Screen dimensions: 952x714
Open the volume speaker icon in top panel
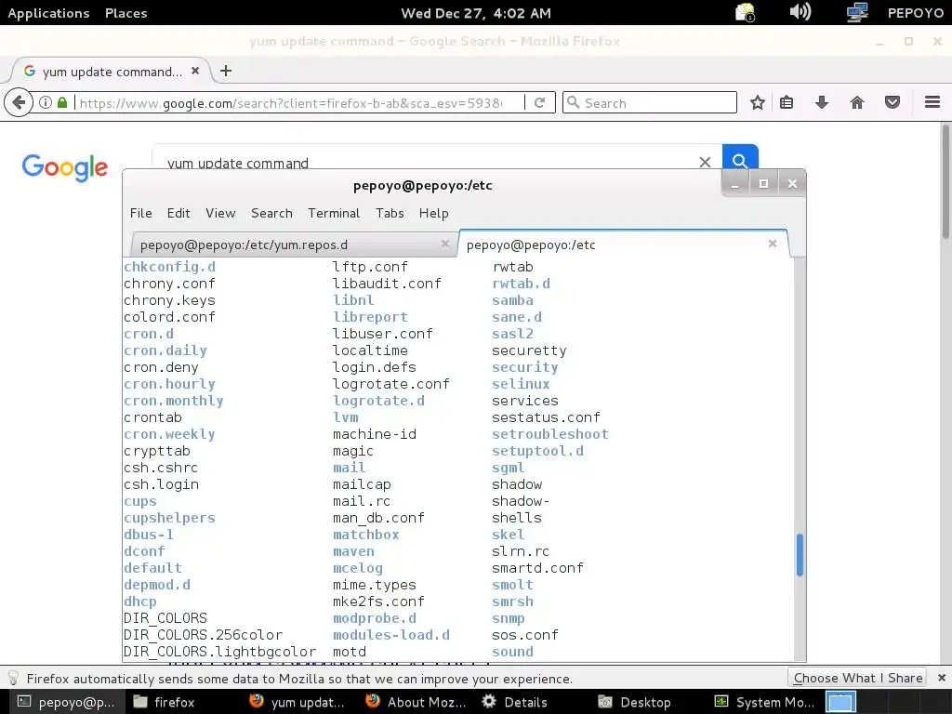800,12
